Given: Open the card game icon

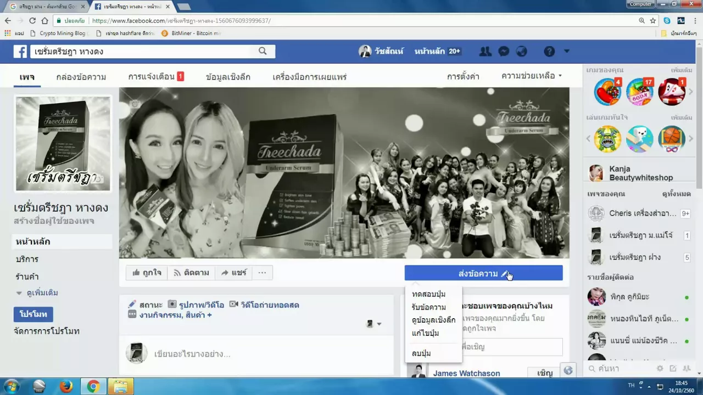Looking at the screenshot, I should [x=672, y=92].
